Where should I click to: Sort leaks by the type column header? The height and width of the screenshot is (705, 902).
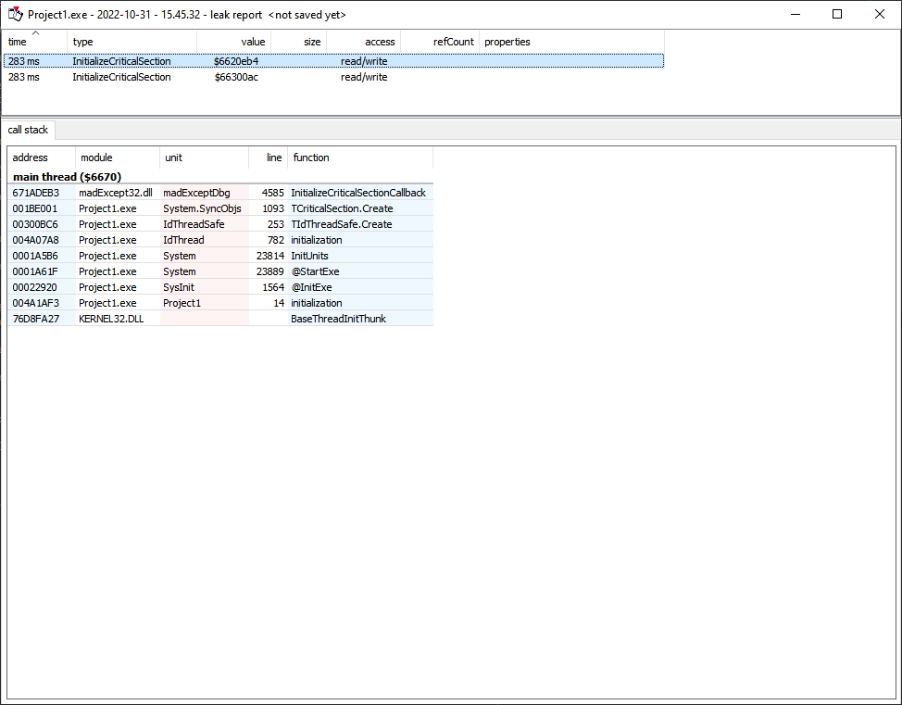tap(83, 42)
